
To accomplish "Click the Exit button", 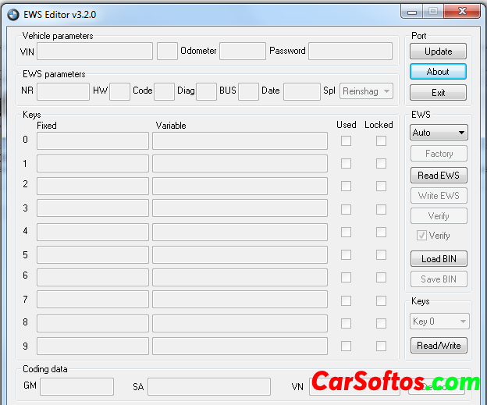I will point(438,93).
